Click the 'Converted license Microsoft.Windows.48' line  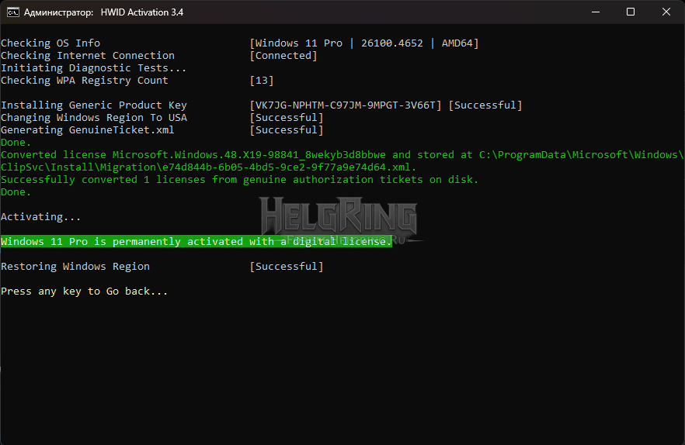click(342, 155)
